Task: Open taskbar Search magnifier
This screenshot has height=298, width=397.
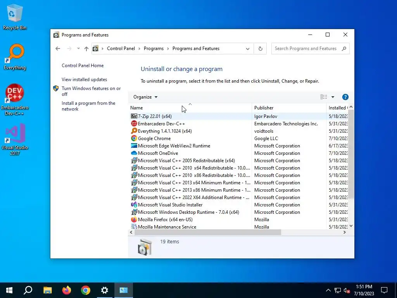Action: pos(28,290)
